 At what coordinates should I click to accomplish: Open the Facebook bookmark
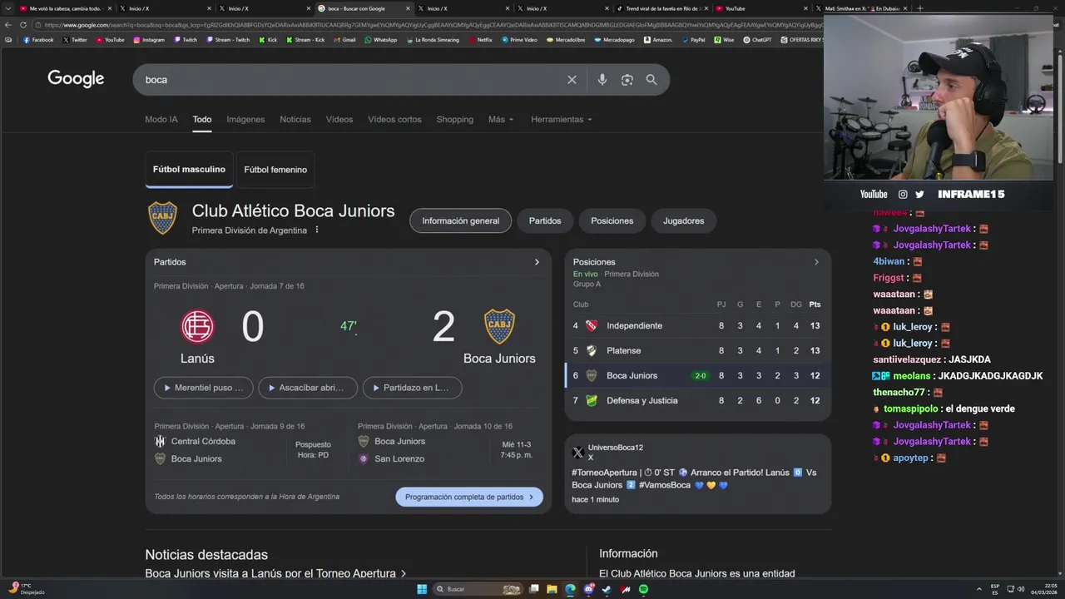tap(38, 40)
